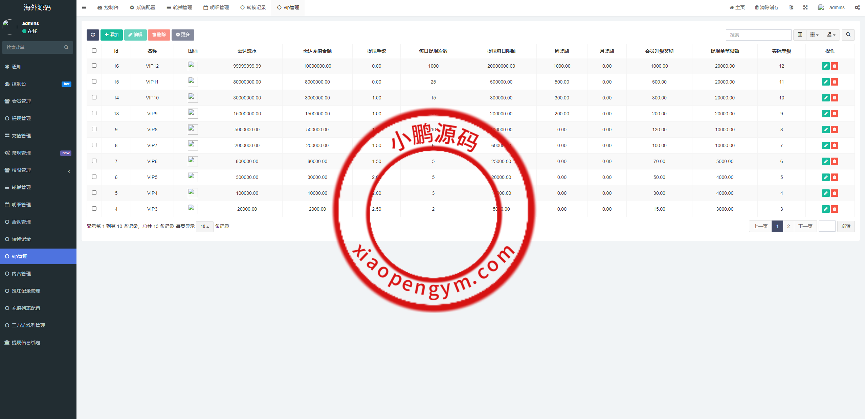Viewport: 865px width, 419px height.
Task: Switch to the 系统配置 tab
Action: [142, 7]
